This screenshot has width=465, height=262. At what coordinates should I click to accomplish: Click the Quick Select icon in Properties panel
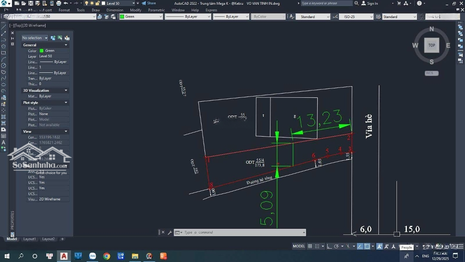click(x=67, y=38)
